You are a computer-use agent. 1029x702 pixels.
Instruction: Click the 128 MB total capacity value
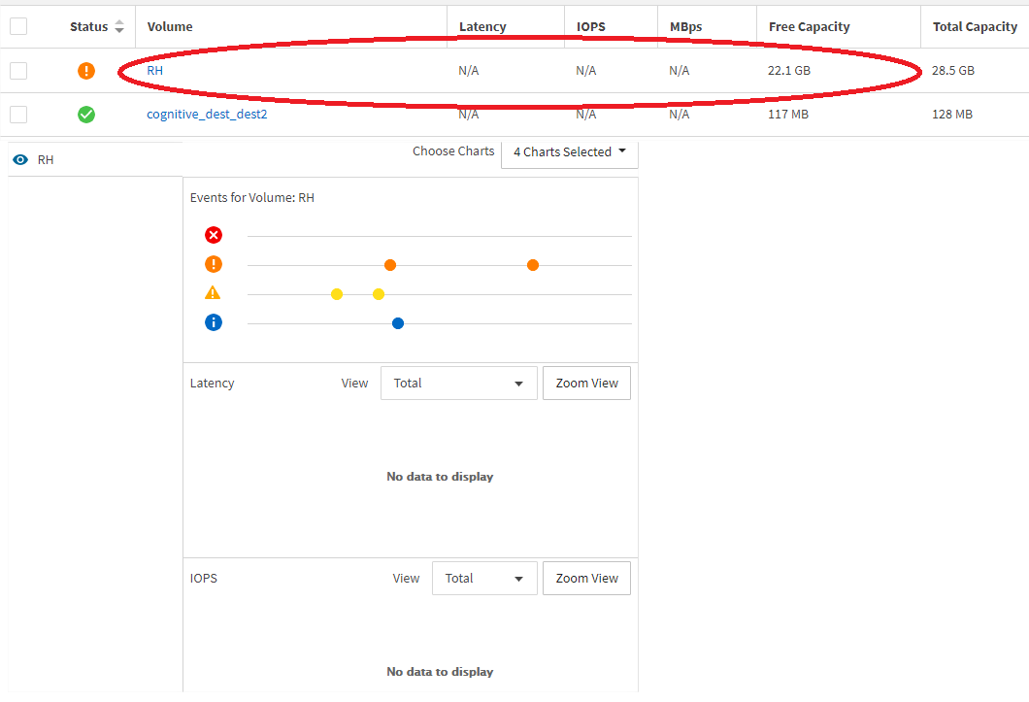pos(952,115)
